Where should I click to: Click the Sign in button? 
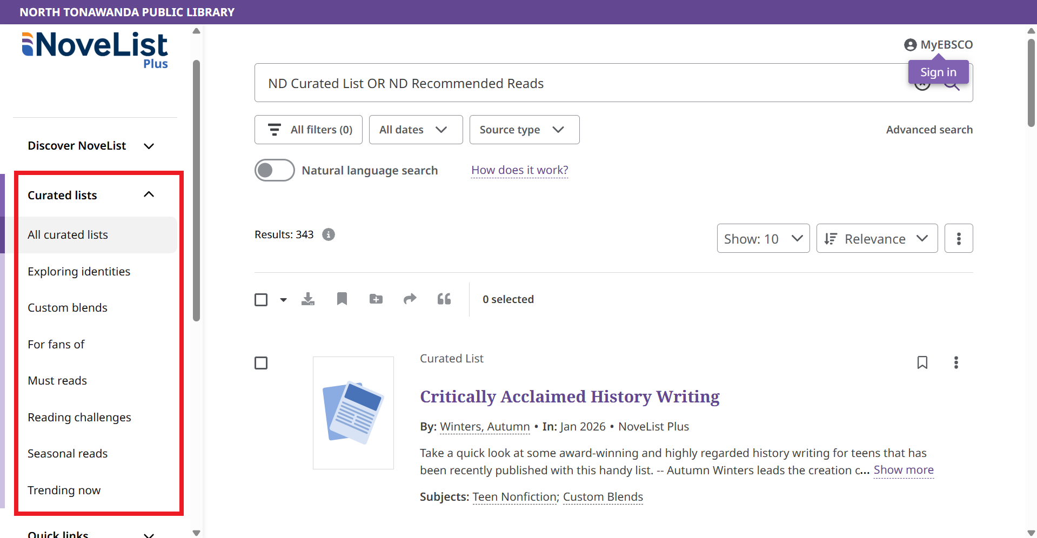(x=938, y=72)
